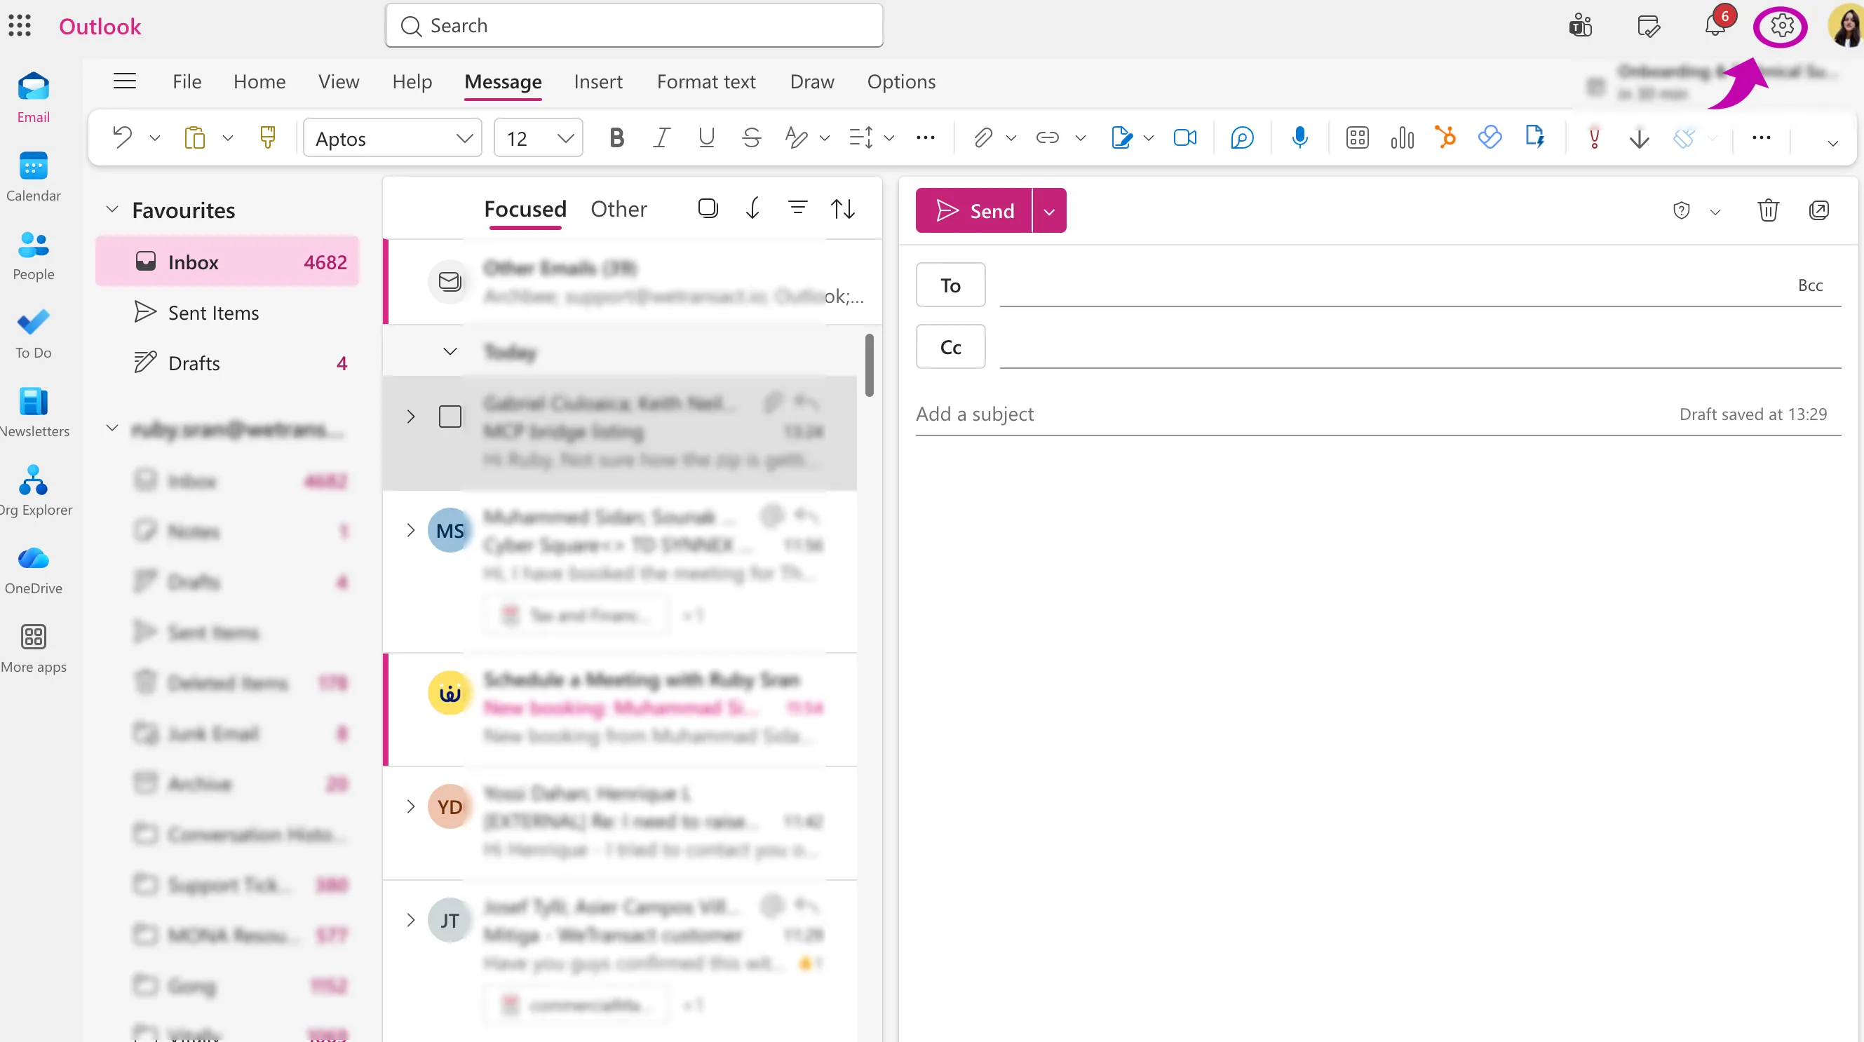Apply Strikethrough formatting
The width and height of the screenshot is (1864, 1042).
(751, 137)
